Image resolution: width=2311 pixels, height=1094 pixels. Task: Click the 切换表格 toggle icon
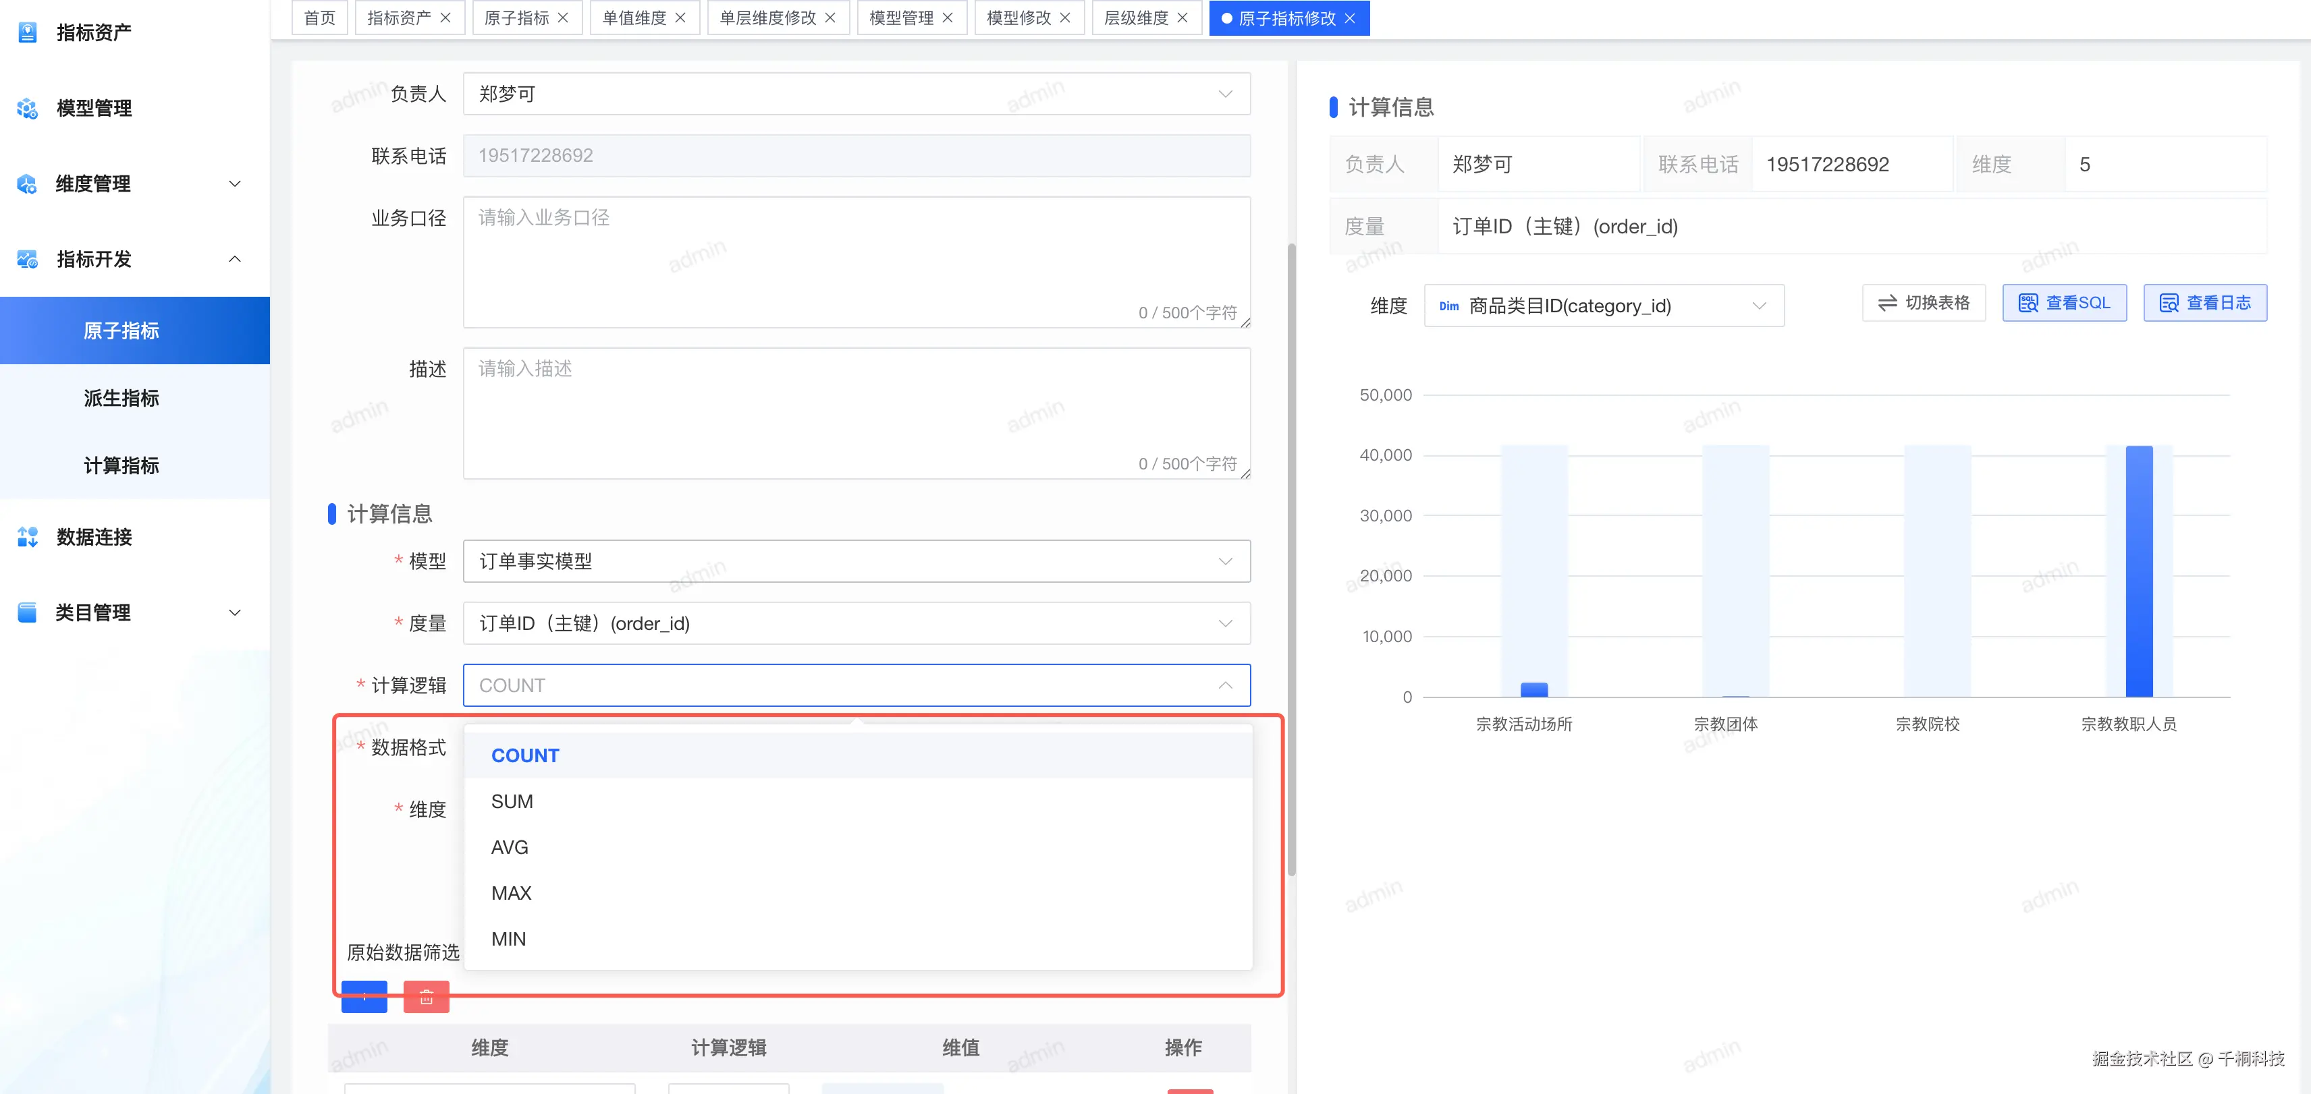1889,302
